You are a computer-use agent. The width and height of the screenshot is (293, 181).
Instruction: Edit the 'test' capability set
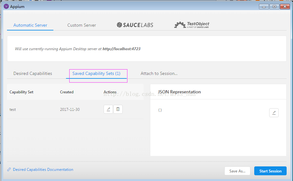[x=108, y=109]
